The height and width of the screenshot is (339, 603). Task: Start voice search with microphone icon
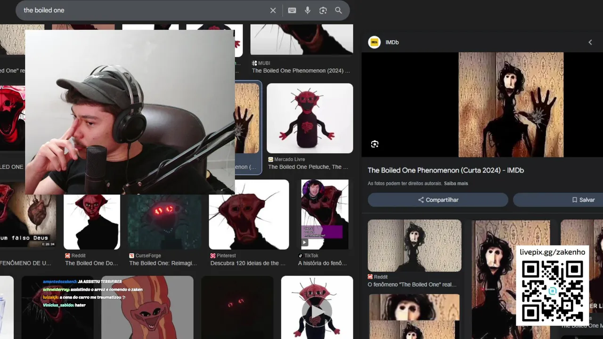coord(308,10)
